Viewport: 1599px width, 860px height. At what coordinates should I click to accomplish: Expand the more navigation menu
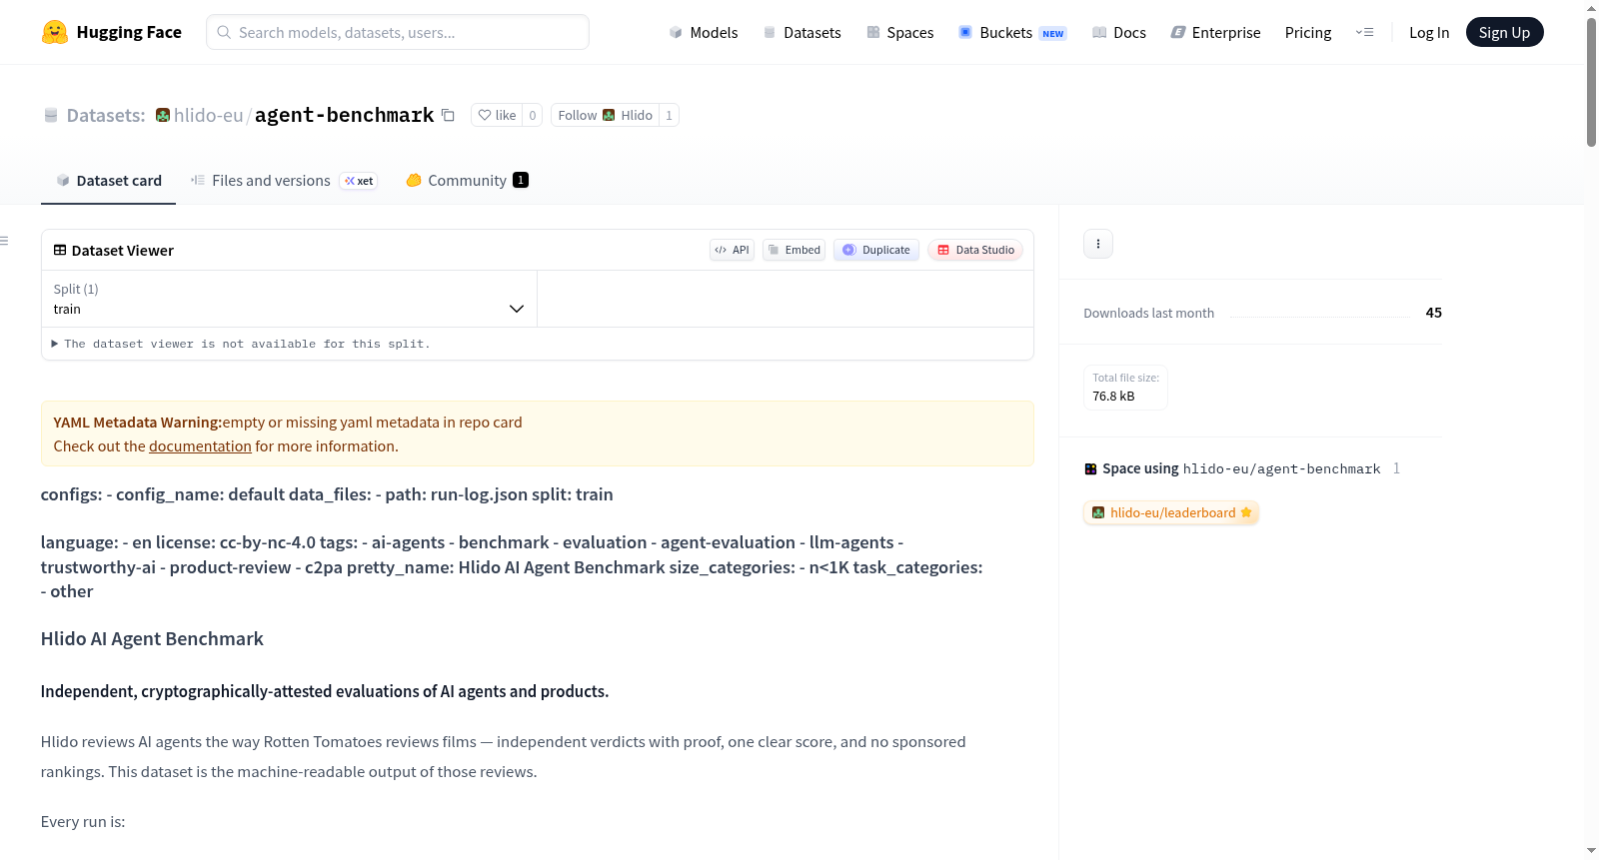click(x=1364, y=33)
